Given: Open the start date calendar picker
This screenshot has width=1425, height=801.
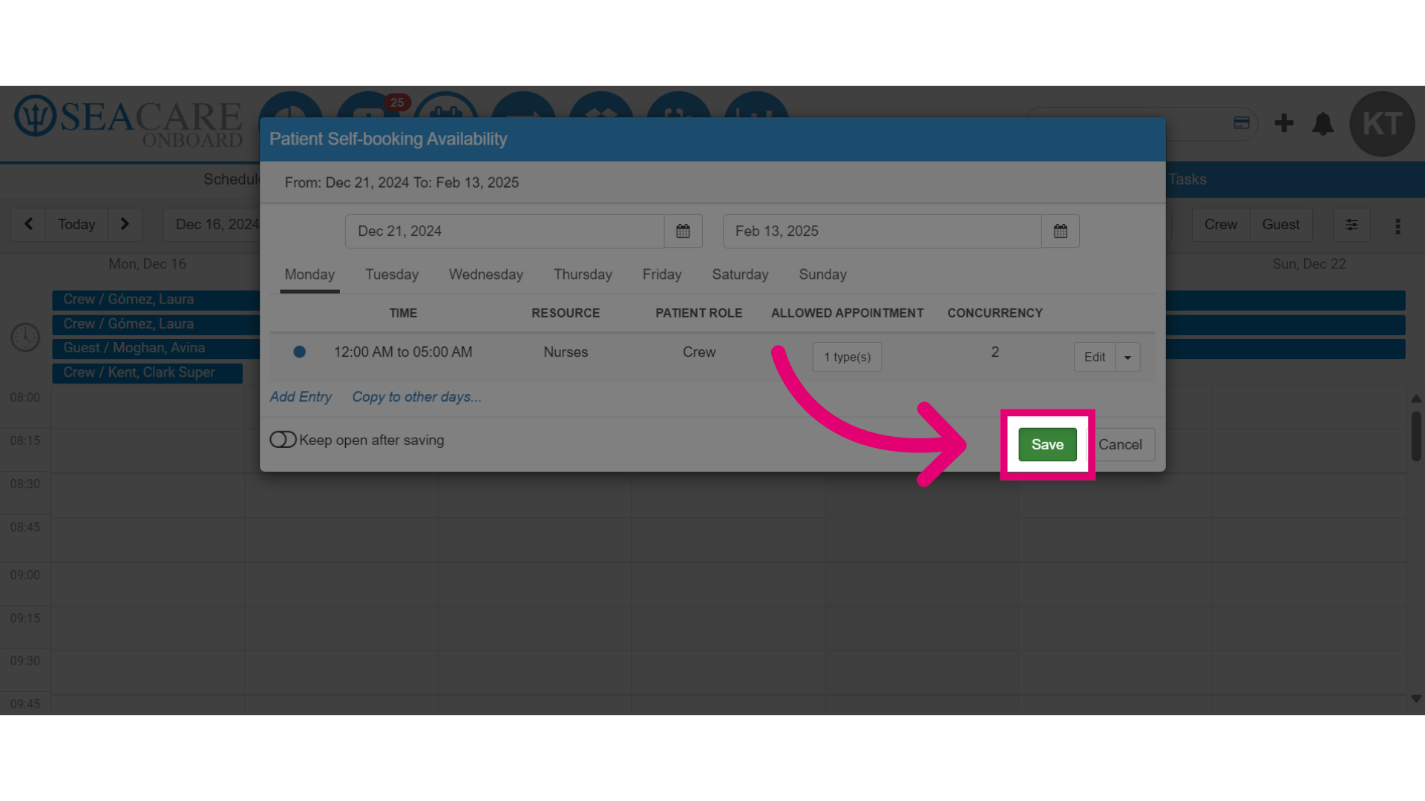Looking at the screenshot, I should [683, 231].
